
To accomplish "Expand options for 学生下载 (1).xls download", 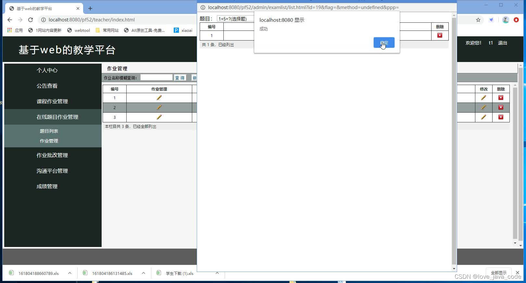I will coord(217,273).
